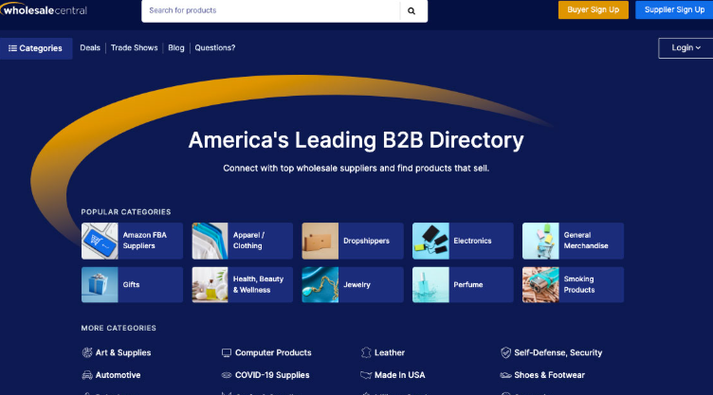Image resolution: width=713 pixels, height=395 pixels.
Task: Click the Leather category icon
Action: coord(366,352)
